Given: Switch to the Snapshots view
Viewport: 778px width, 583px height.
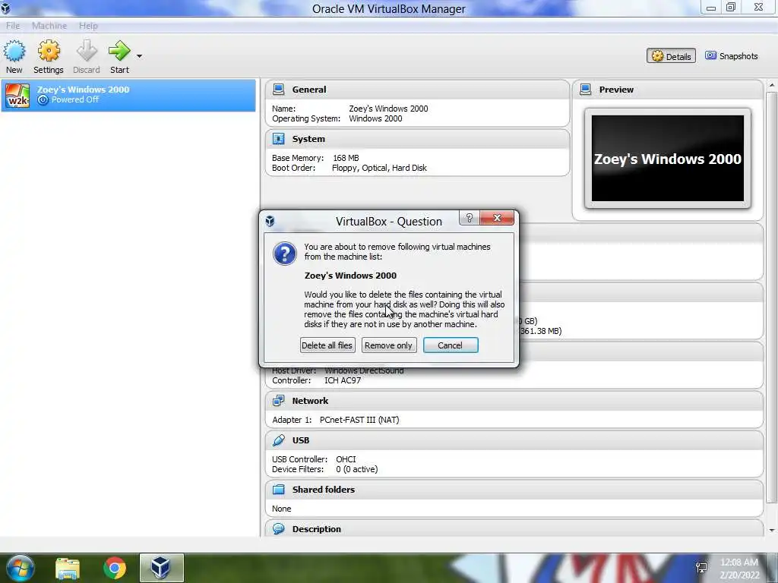Looking at the screenshot, I should point(732,56).
